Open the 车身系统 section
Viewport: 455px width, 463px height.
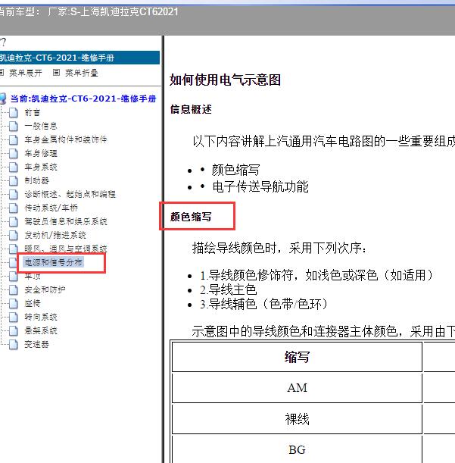point(41,167)
